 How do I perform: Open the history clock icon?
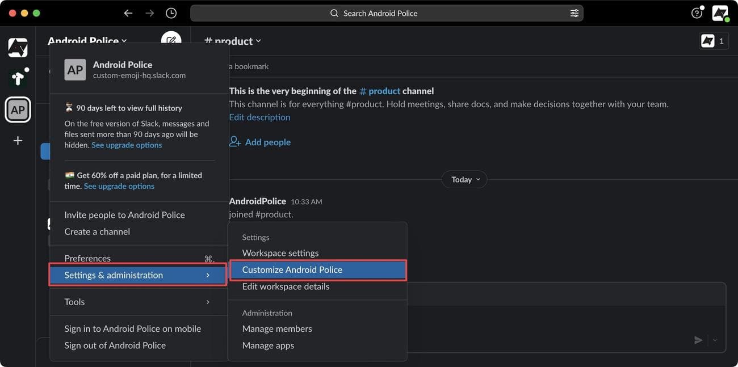point(171,12)
